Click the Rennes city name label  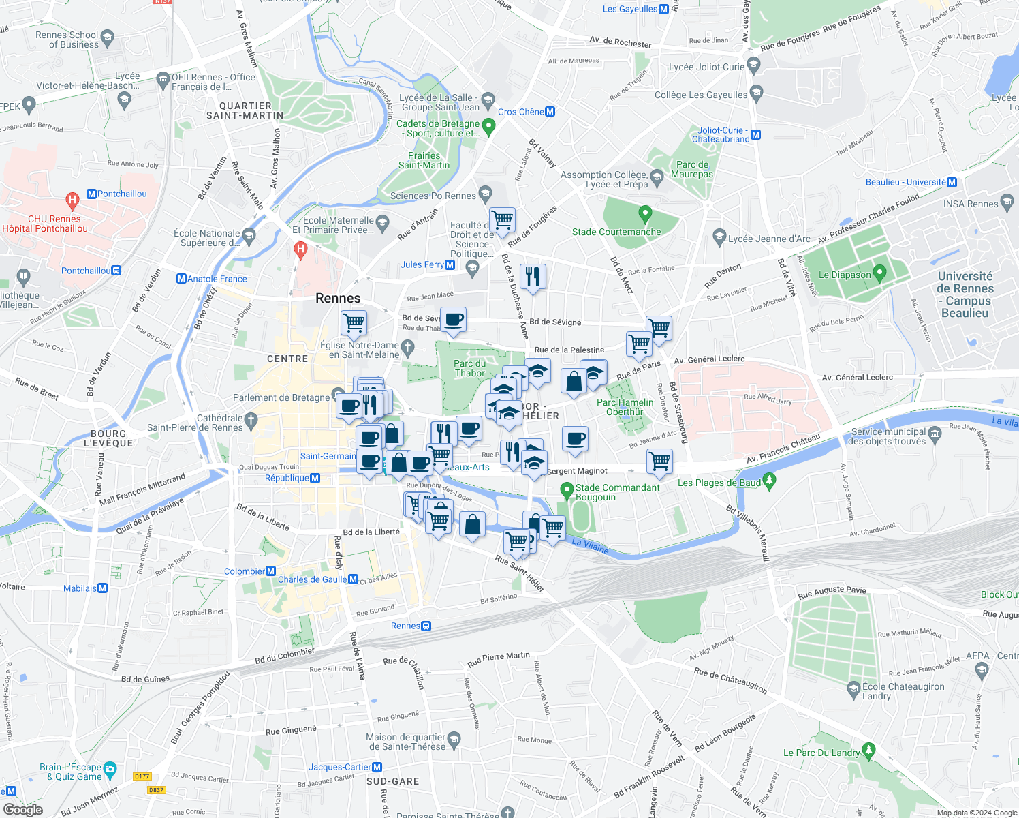pos(338,299)
